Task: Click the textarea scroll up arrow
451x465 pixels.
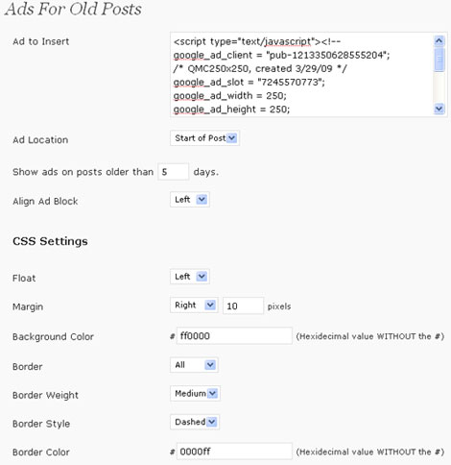Action: coord(439,41)
